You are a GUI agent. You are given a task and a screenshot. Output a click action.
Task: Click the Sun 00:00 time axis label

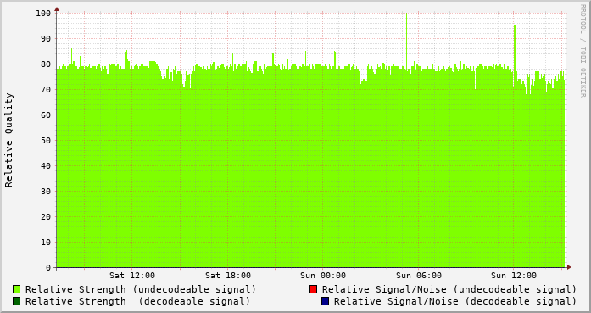[x=323, y=276]
